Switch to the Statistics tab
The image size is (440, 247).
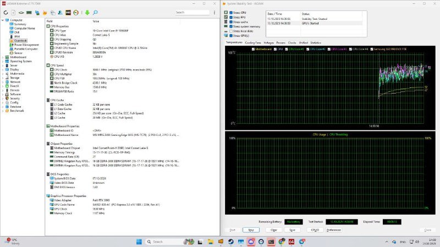pyautogui.click(x=316, y=43)
